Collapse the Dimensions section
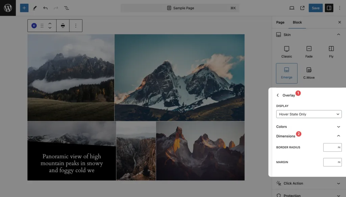The height and width of the screenshot is (197, 346). [x=308, y=136]
